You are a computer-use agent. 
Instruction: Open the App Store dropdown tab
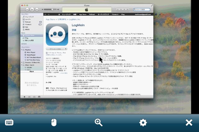83,15
